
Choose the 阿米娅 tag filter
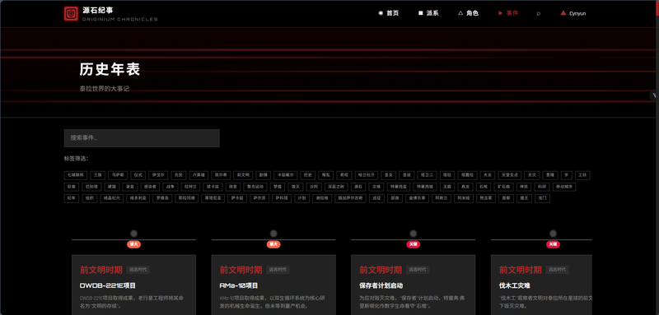pos(464,198)
